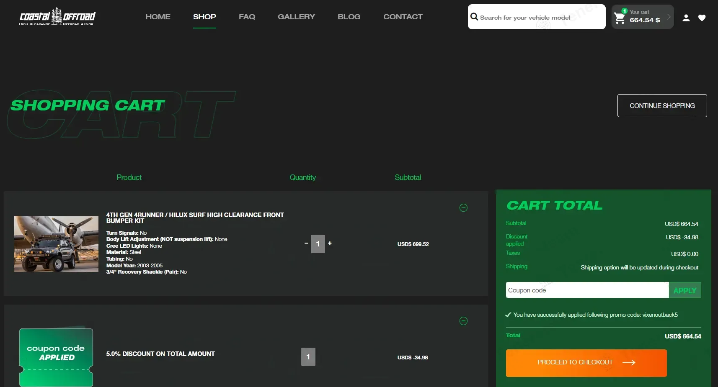Open the GALLERY menu item
Screen dimensions: 718x387
click(x=296, y=17)
